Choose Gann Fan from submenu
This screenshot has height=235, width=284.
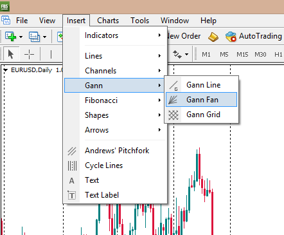(201, 100)
